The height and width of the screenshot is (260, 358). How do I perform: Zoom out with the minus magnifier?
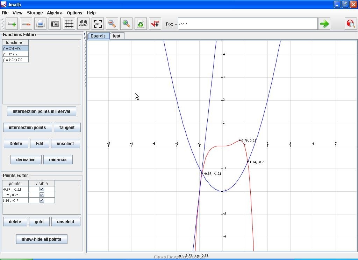pos(112,24)
